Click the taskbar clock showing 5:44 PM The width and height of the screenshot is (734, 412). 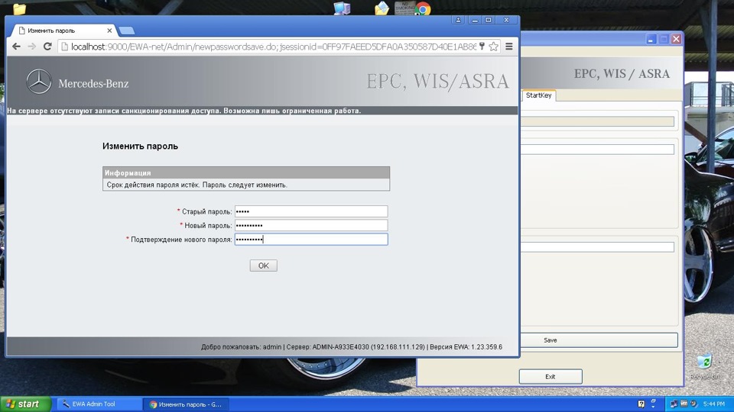(x=714, y=404)
